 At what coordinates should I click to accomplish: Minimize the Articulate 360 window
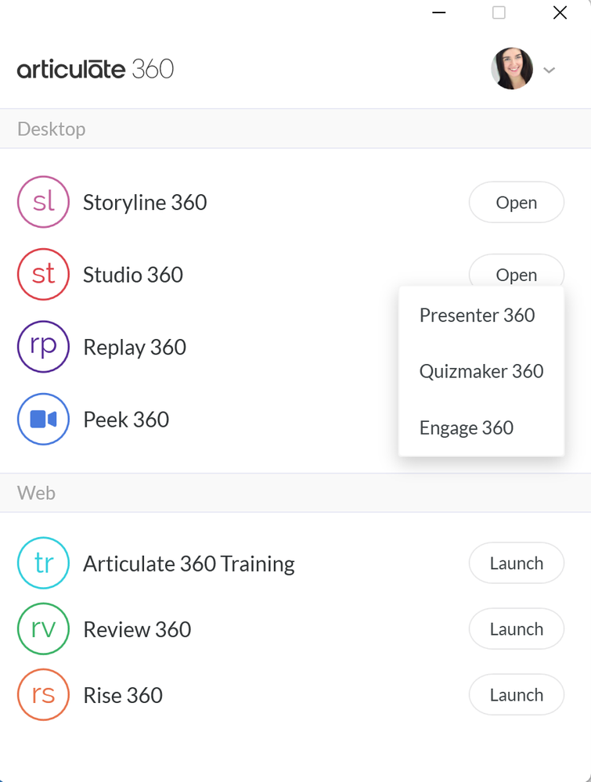(x=439, y=13)
